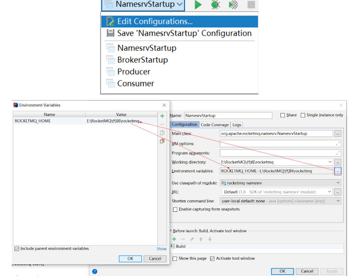Click the Main class input field
The width and height of the screenshot is (348, 277).
tap(276, 134)
